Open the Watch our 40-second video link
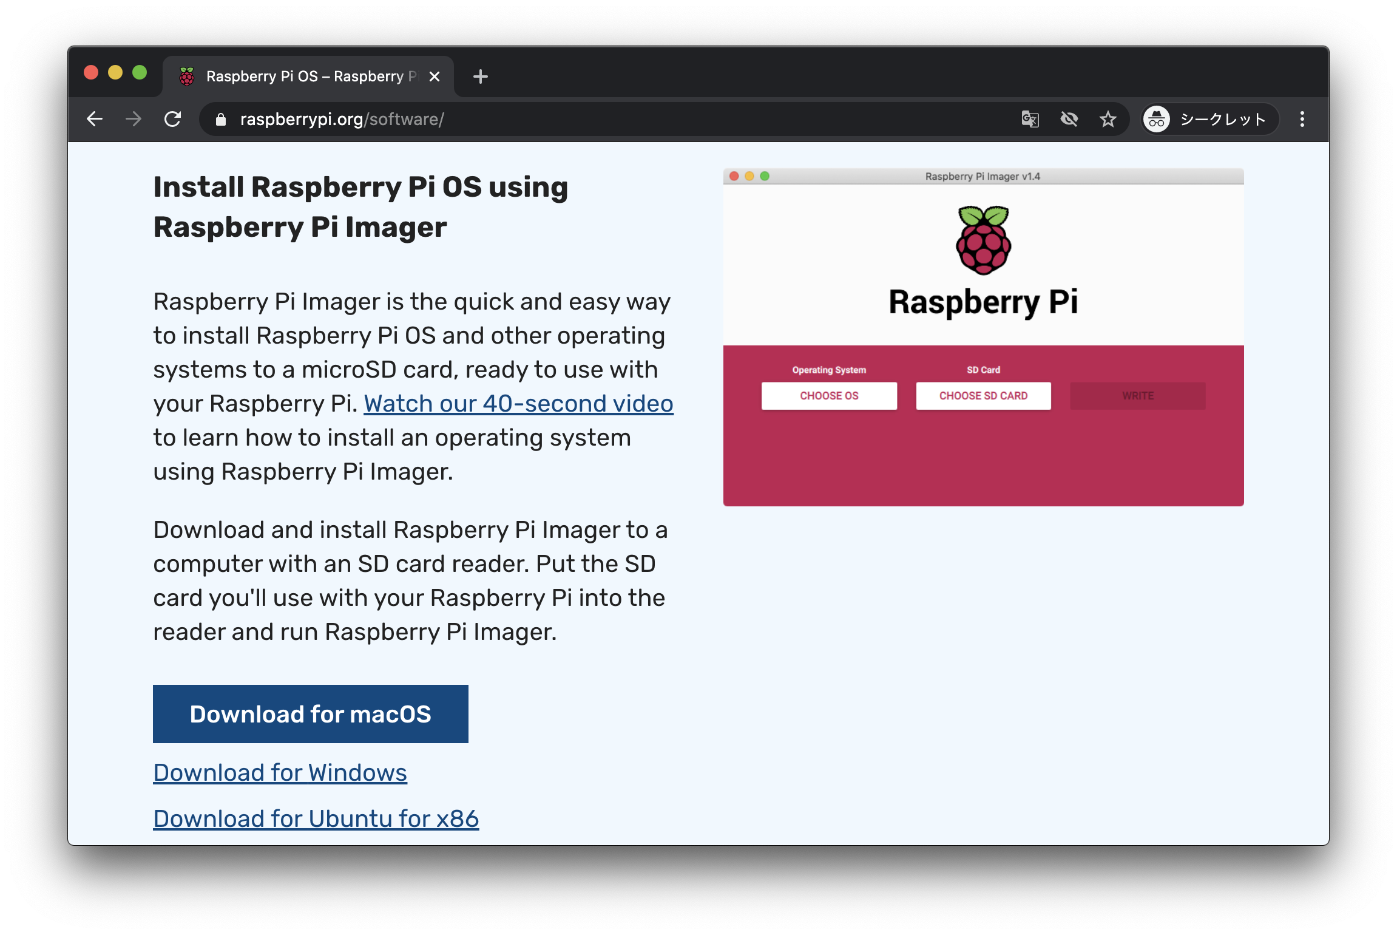1397x935 pixels. [x=518, y=403]
